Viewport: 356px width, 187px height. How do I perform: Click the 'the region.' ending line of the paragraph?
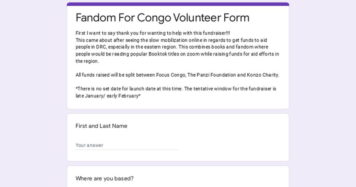[x=87, y=61]
